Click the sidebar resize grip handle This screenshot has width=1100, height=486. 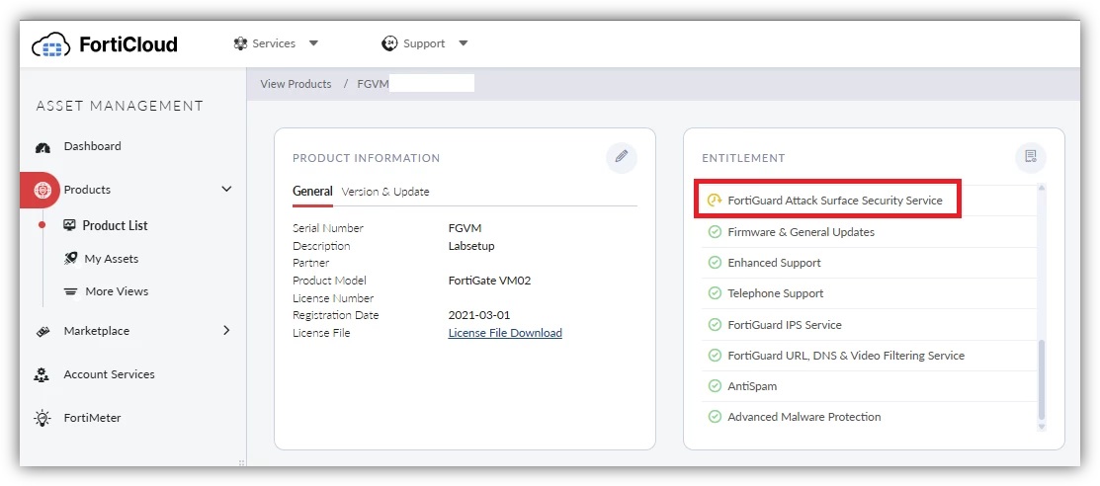click(242, 462)
